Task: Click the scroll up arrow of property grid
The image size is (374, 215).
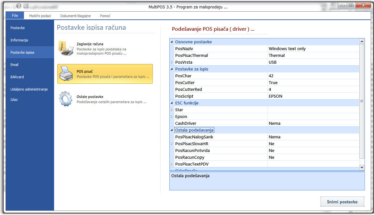Action: pos(362,42)
